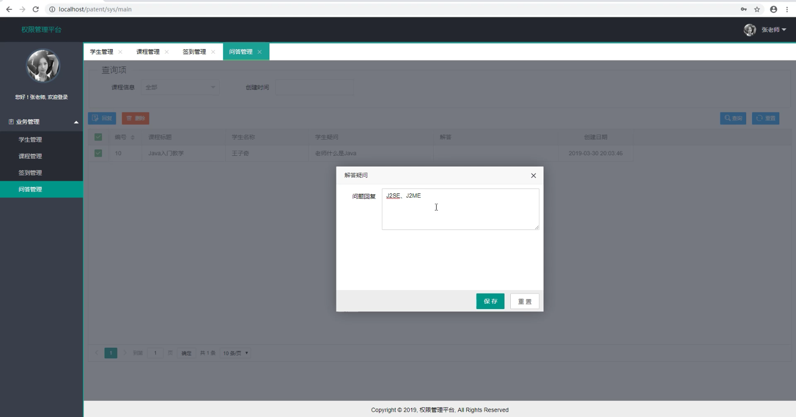Open the 10 条/页 page size dropdown

(235, 353)
